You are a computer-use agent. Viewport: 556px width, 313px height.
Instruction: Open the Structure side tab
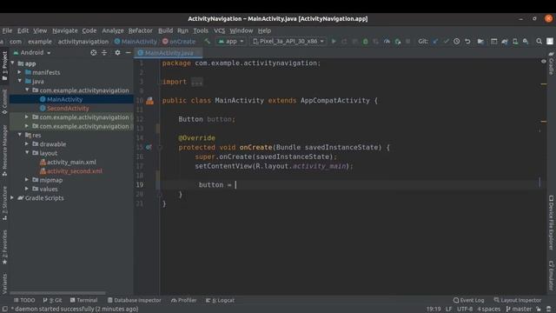pyautogui.click(x=4, y=203)
